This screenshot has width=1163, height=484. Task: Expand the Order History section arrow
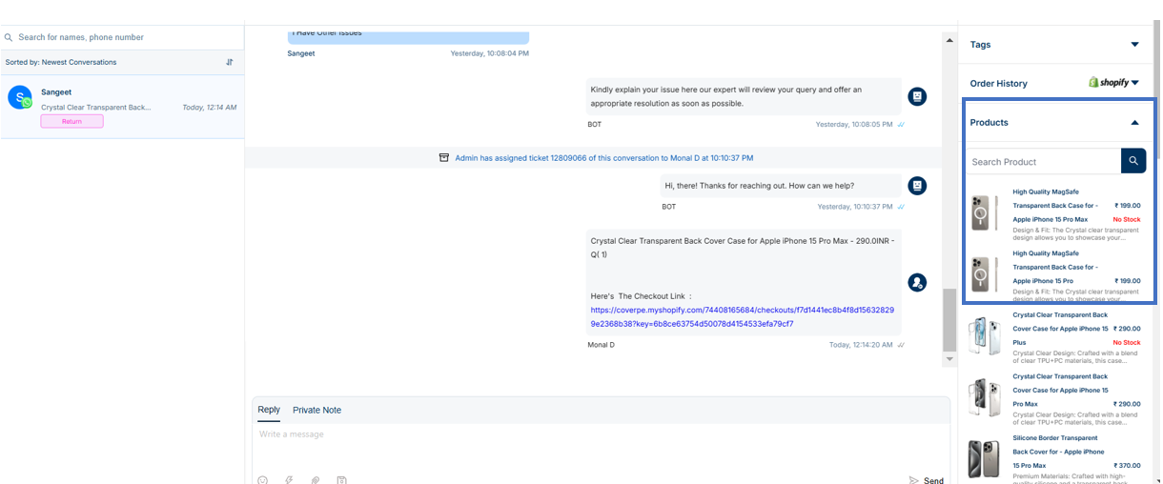tap(1134, 83)
